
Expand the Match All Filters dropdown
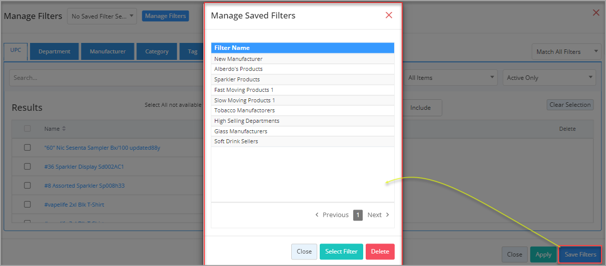pyautogui.click(x=567, y=51)
